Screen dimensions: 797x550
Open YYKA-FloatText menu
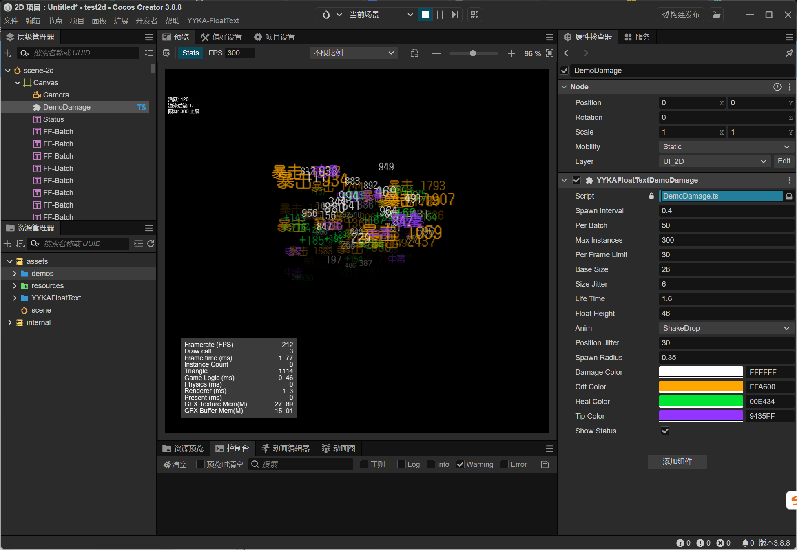tap(213, 21)
